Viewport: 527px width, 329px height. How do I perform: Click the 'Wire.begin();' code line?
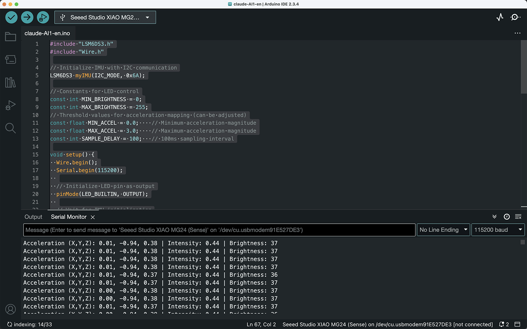(77, 163)
